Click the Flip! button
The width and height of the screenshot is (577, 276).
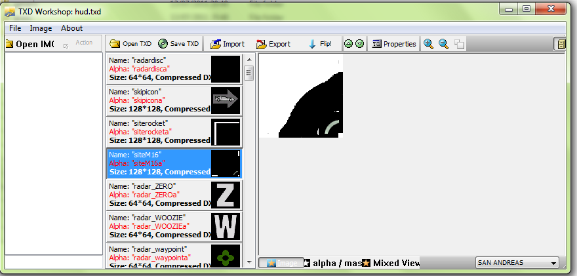coord(320,44)
